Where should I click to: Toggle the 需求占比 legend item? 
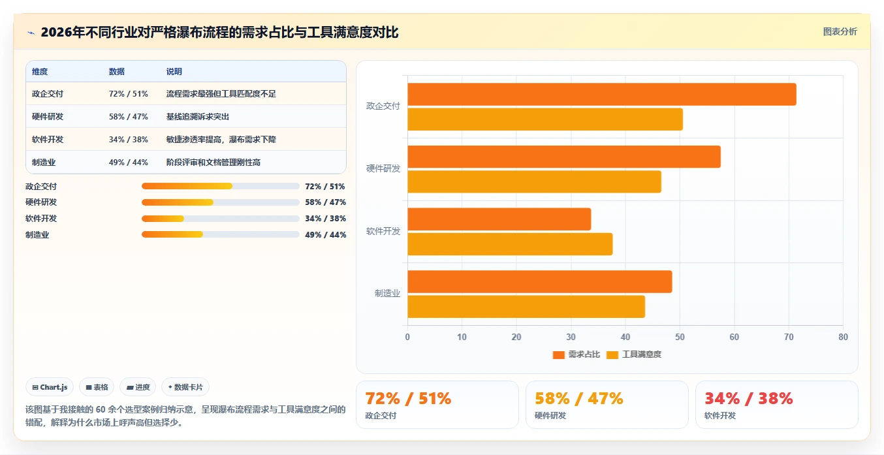[x=576, y=354]
